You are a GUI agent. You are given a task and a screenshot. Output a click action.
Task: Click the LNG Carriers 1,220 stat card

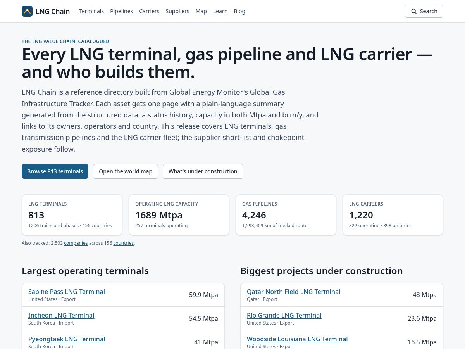393,215
